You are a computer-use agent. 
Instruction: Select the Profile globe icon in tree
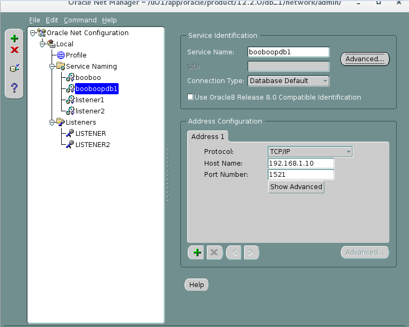(x=61, y=55)
